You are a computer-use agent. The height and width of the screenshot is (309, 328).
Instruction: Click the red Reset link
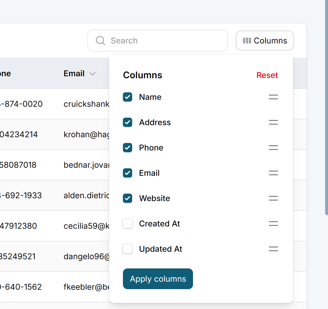[267, 75]
